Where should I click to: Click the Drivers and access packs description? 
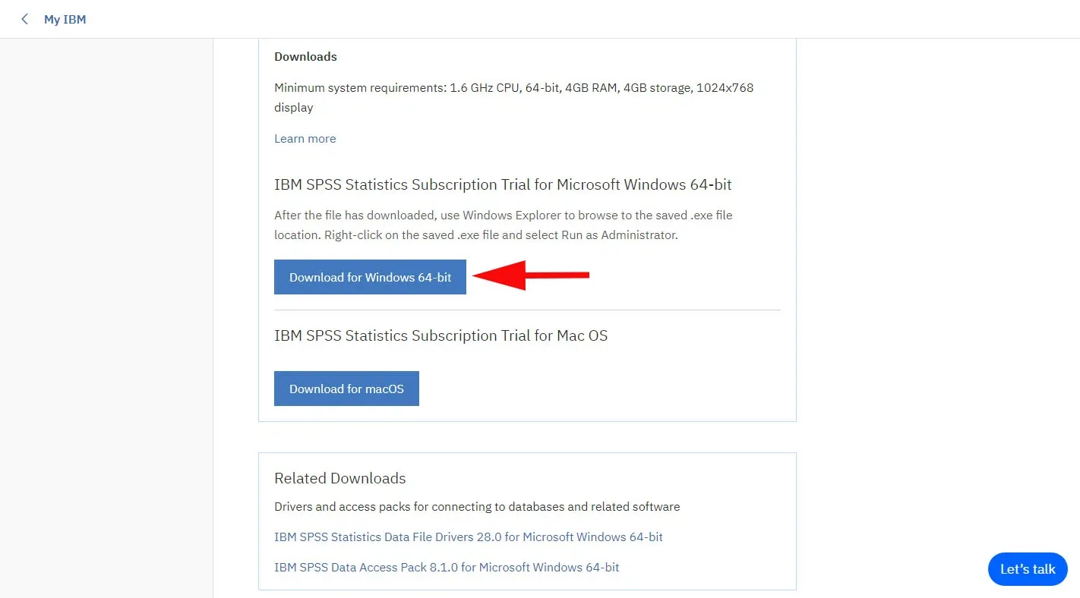coord(477,507)
